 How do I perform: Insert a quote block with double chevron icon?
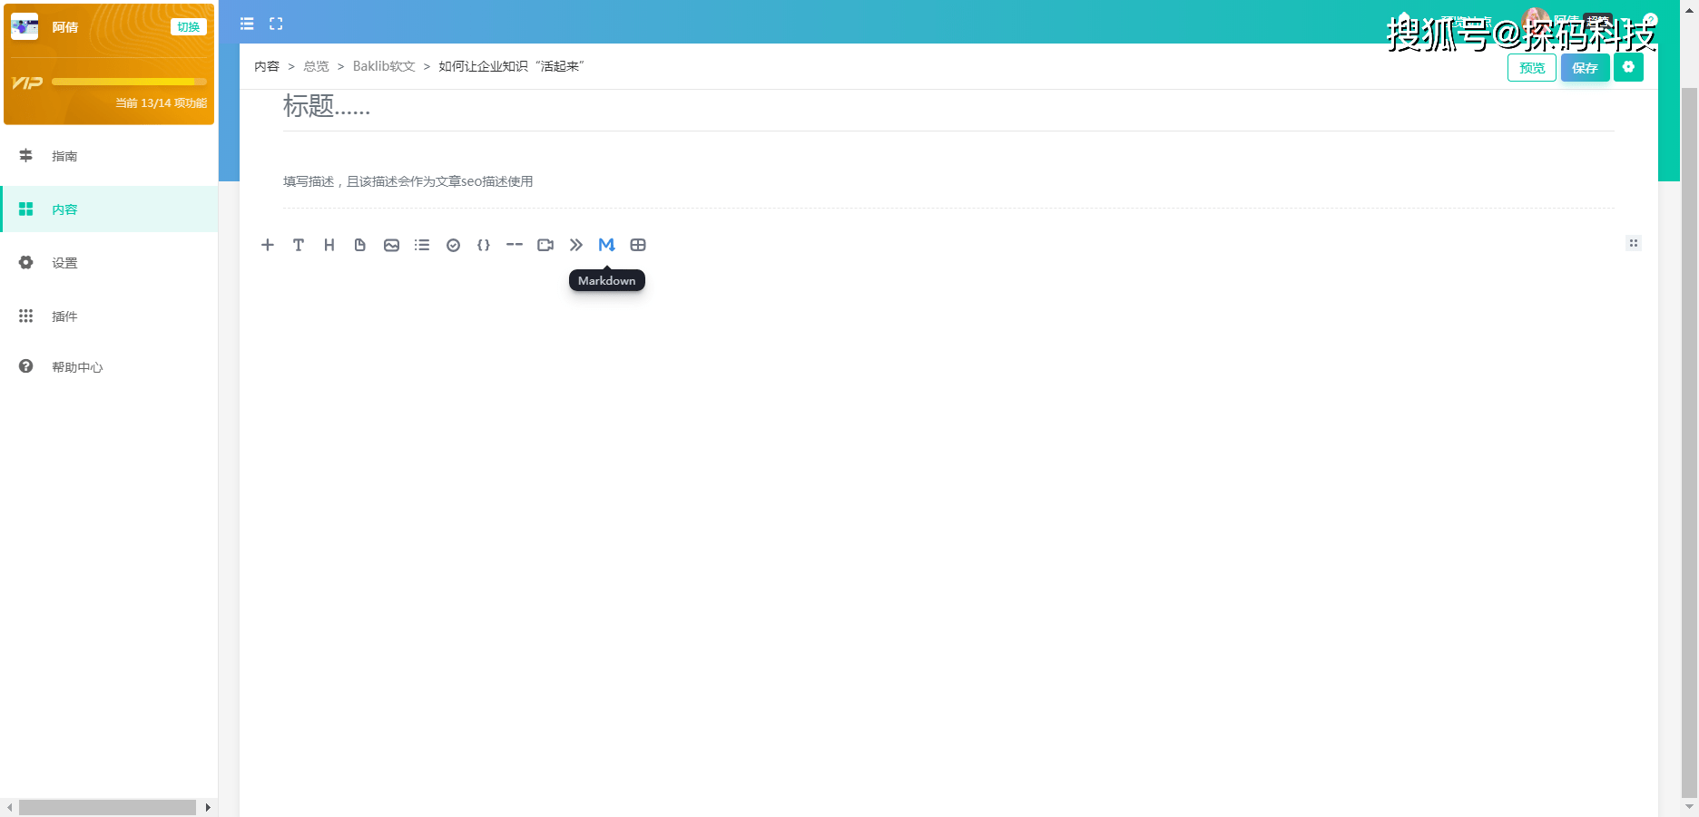click(576, 245)
